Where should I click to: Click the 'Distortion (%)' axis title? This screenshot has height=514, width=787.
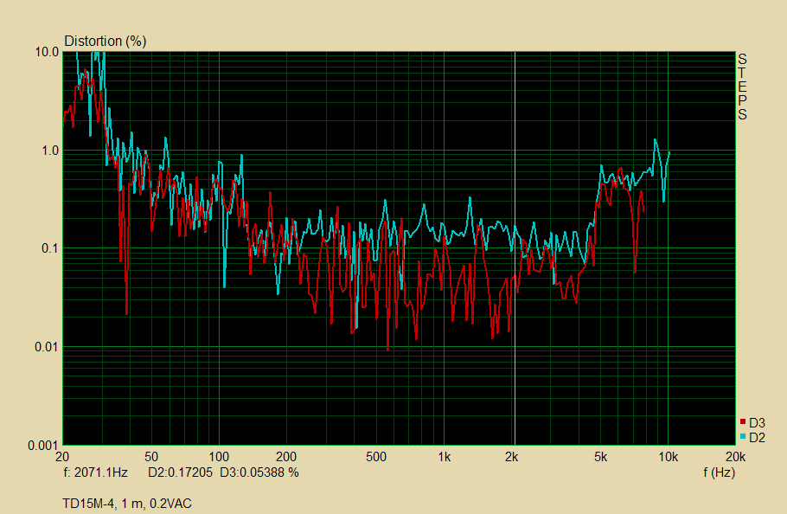106,42
